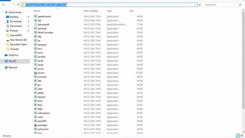Select the javadoc application icon
This screenshot has width=245, height=138.
pyautogui.click(x=36, y=57)
